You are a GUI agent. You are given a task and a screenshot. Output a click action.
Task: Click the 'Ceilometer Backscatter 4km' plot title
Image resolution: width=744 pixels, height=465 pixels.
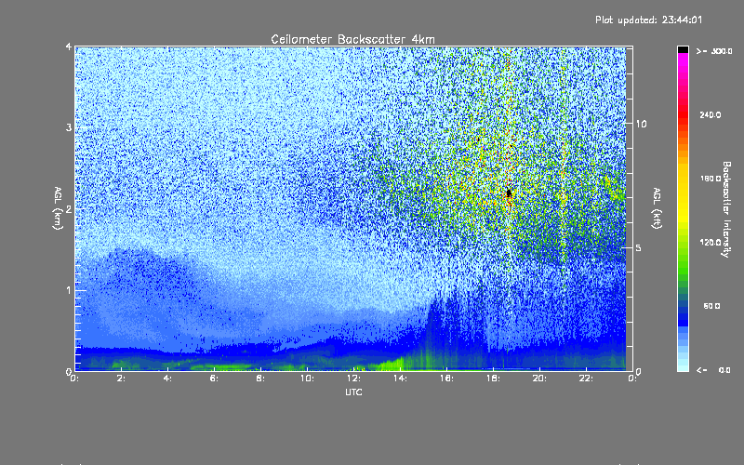352,39
